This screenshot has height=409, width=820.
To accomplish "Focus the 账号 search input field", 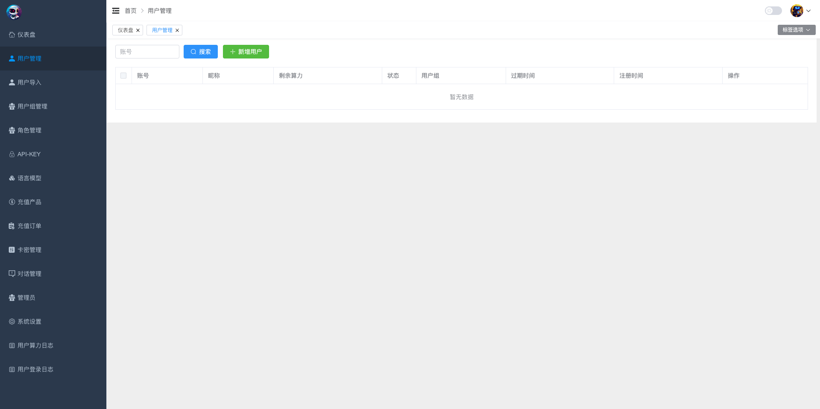I will (147, 52).
